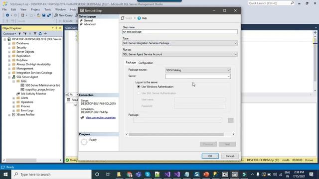
Task: Click the Step name input field
Action: click(180, 32)
